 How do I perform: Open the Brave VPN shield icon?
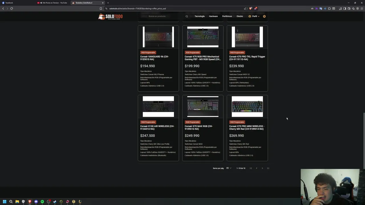point(358,9)
